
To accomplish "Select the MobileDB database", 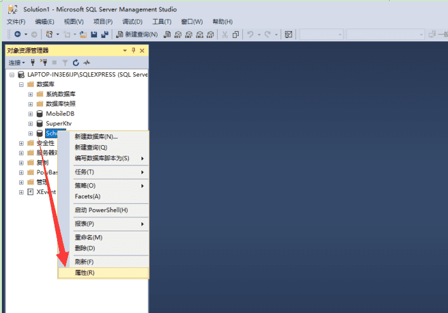I will click(60, 113).
